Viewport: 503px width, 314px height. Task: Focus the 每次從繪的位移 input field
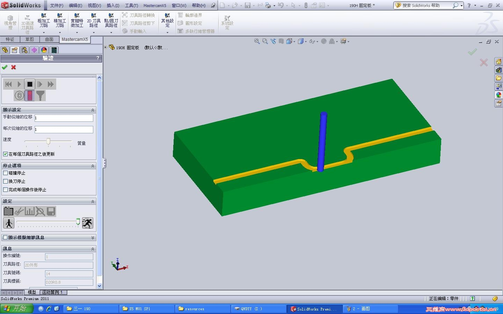[64, 129]
